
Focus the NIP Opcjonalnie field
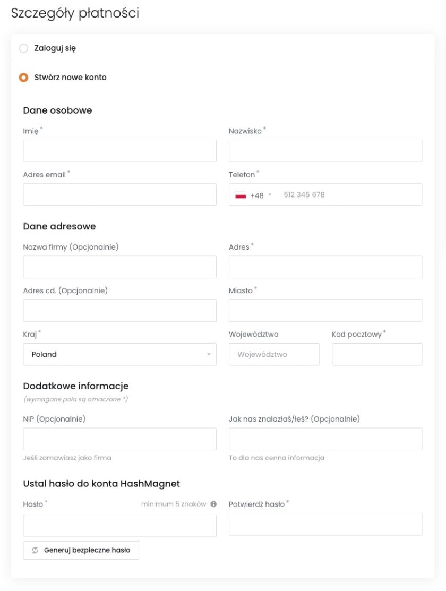click(x=119, y=439)
